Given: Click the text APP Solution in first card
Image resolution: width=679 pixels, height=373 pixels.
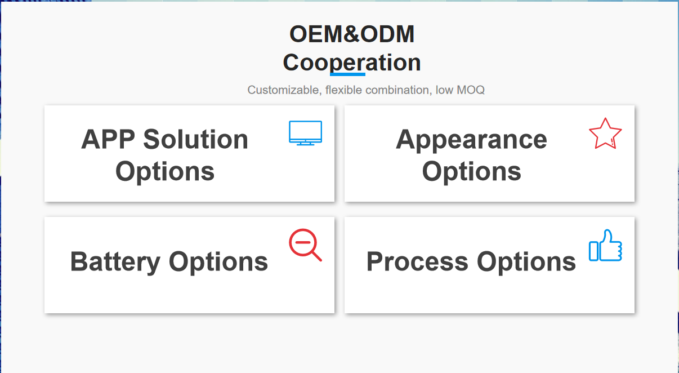Looking at the screenshot, I should (165, 139).
